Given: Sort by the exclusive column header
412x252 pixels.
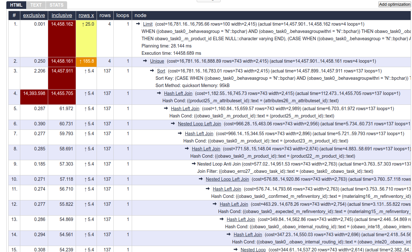Looking at the screenshot, I should (34, 15).
